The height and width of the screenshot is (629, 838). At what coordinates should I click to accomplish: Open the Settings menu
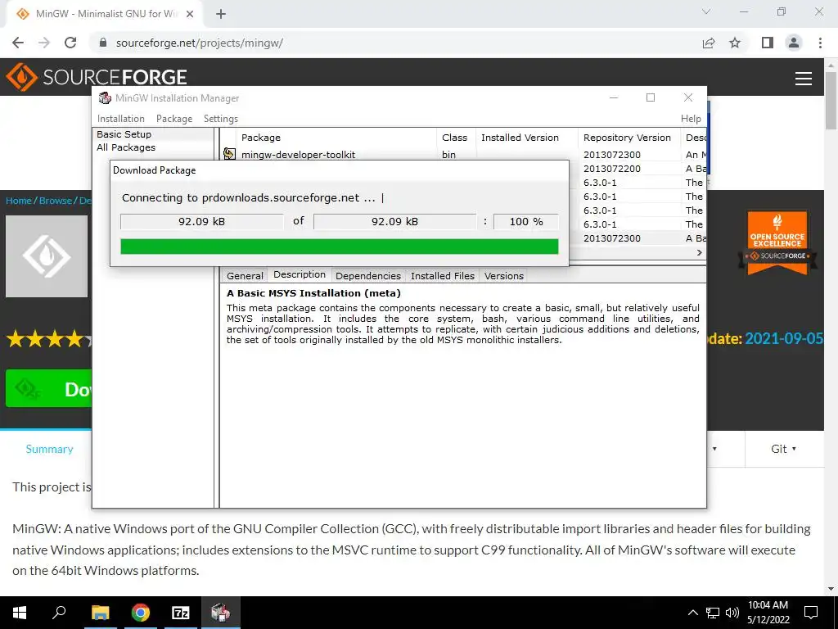(x=221, y=119)
